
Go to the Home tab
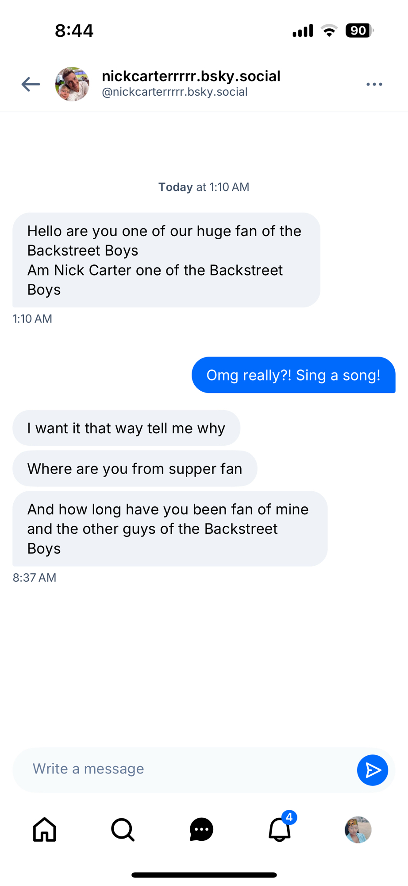point(45,829)
